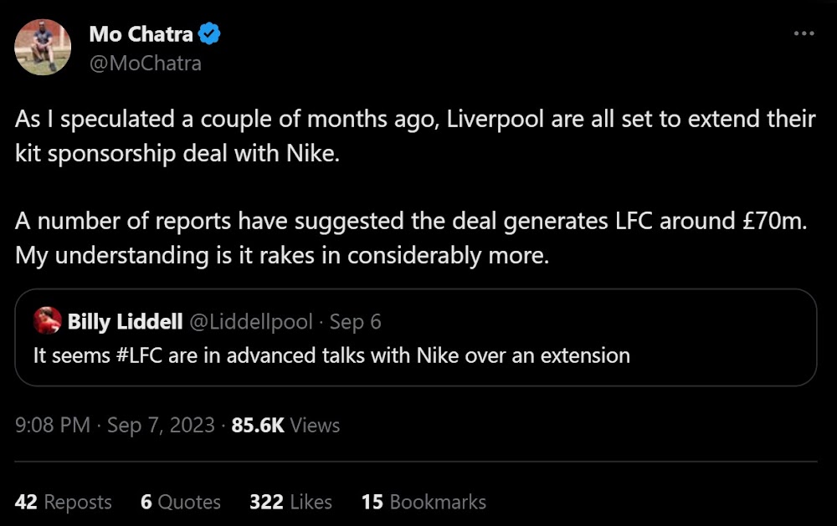Show the 42 Reposts list

point(63,502)
